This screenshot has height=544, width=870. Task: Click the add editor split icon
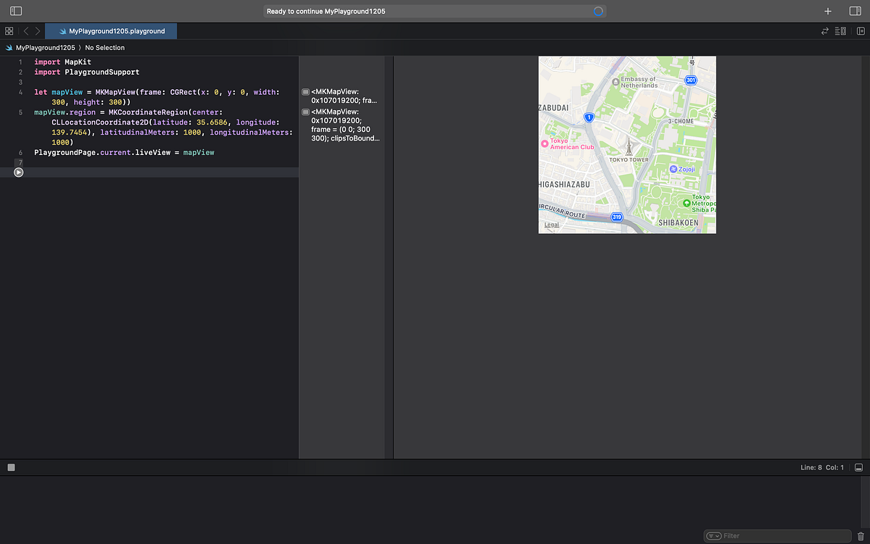(861, 31)
